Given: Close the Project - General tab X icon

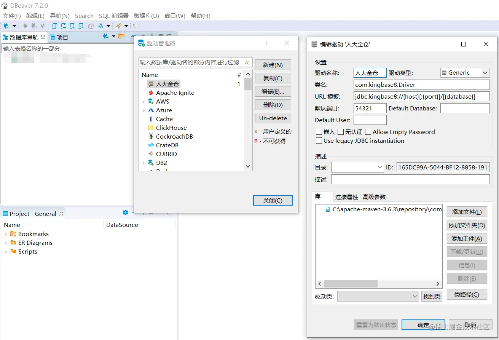Looking at the screenshot, I should click(x=61, y=214).
